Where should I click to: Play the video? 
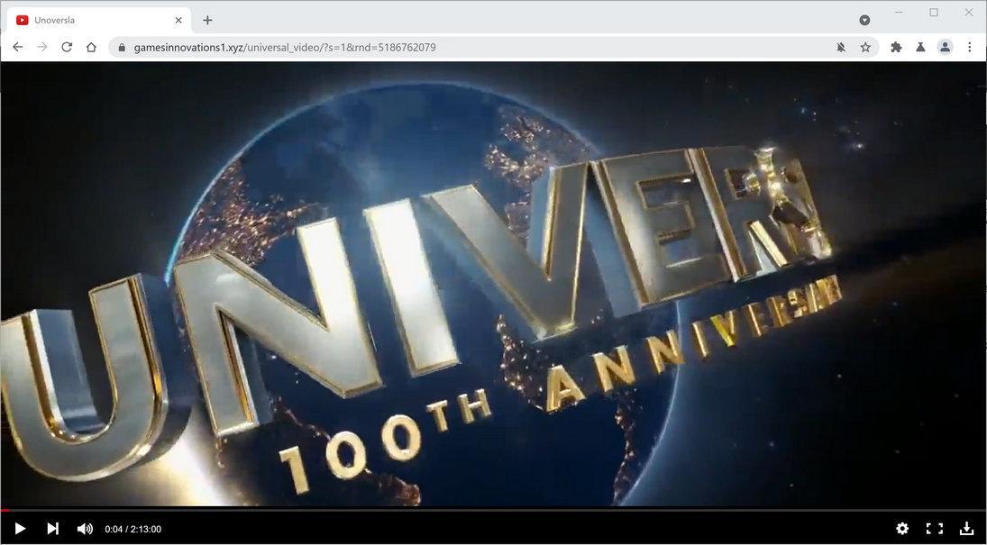[x=20, y=529]
